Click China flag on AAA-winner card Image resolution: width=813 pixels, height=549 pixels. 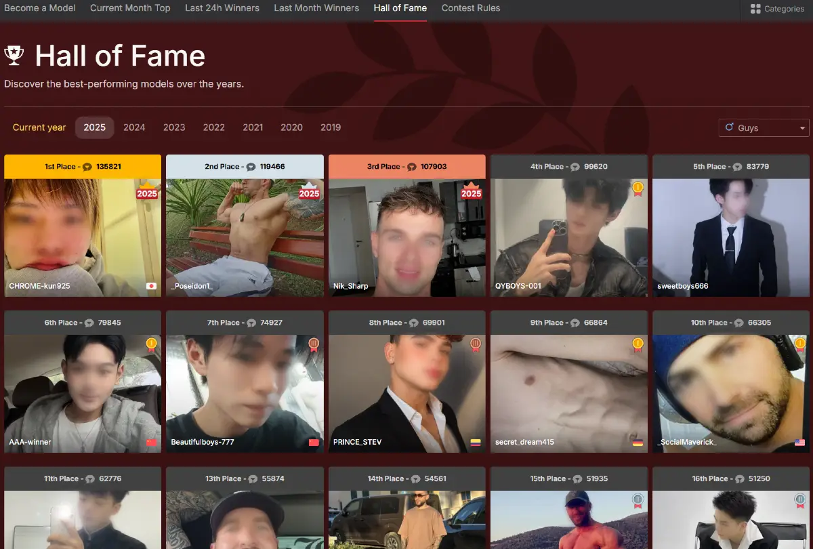[x=151, y=443]
